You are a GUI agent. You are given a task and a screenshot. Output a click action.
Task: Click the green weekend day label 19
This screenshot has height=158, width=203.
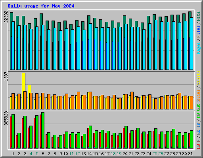119,154
